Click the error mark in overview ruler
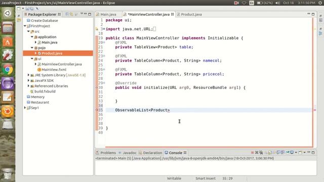 click(x=315, y=110)
